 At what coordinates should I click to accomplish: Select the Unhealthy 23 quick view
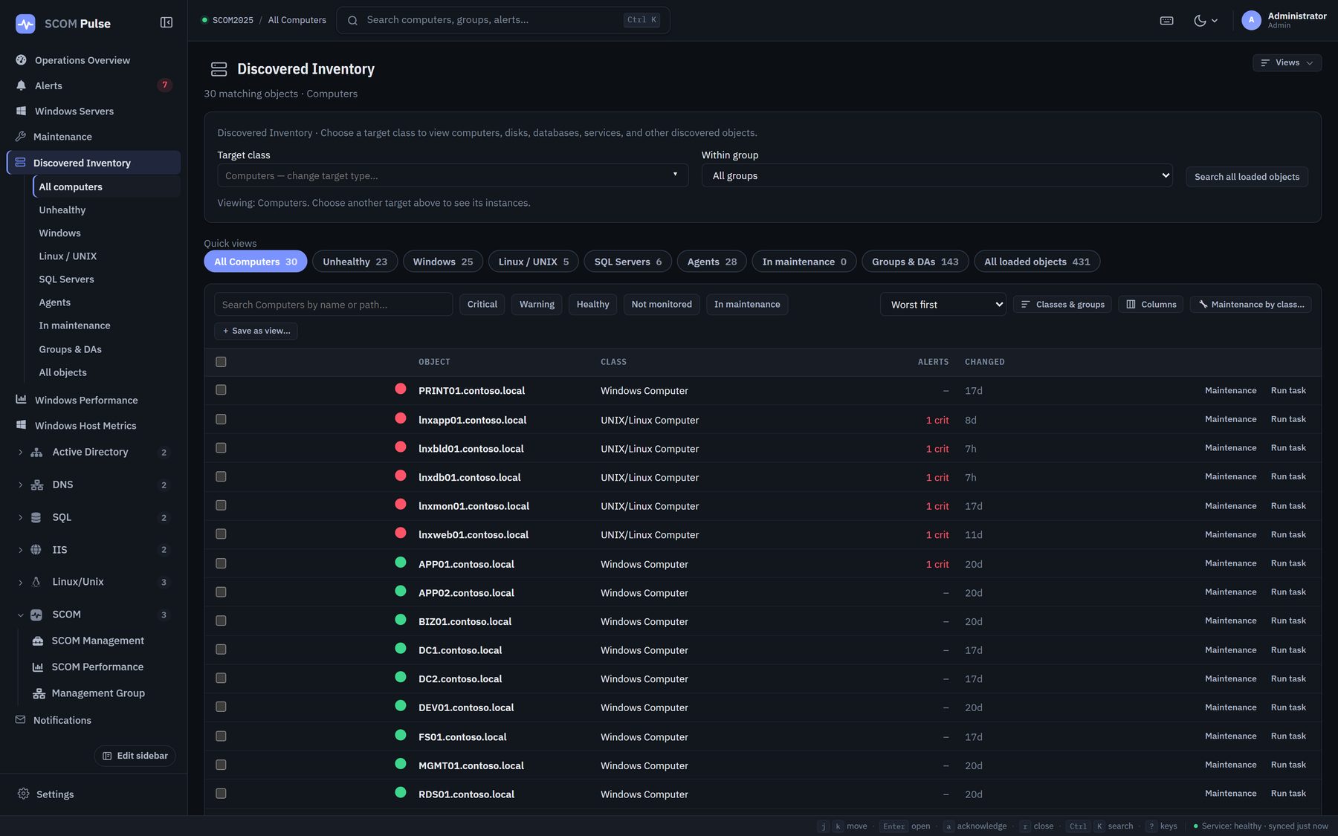click(355, 262)
